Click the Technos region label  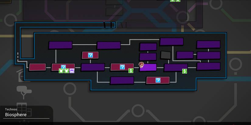click(11, 109)
